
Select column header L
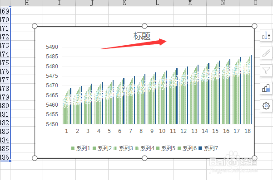pos(157,3)
